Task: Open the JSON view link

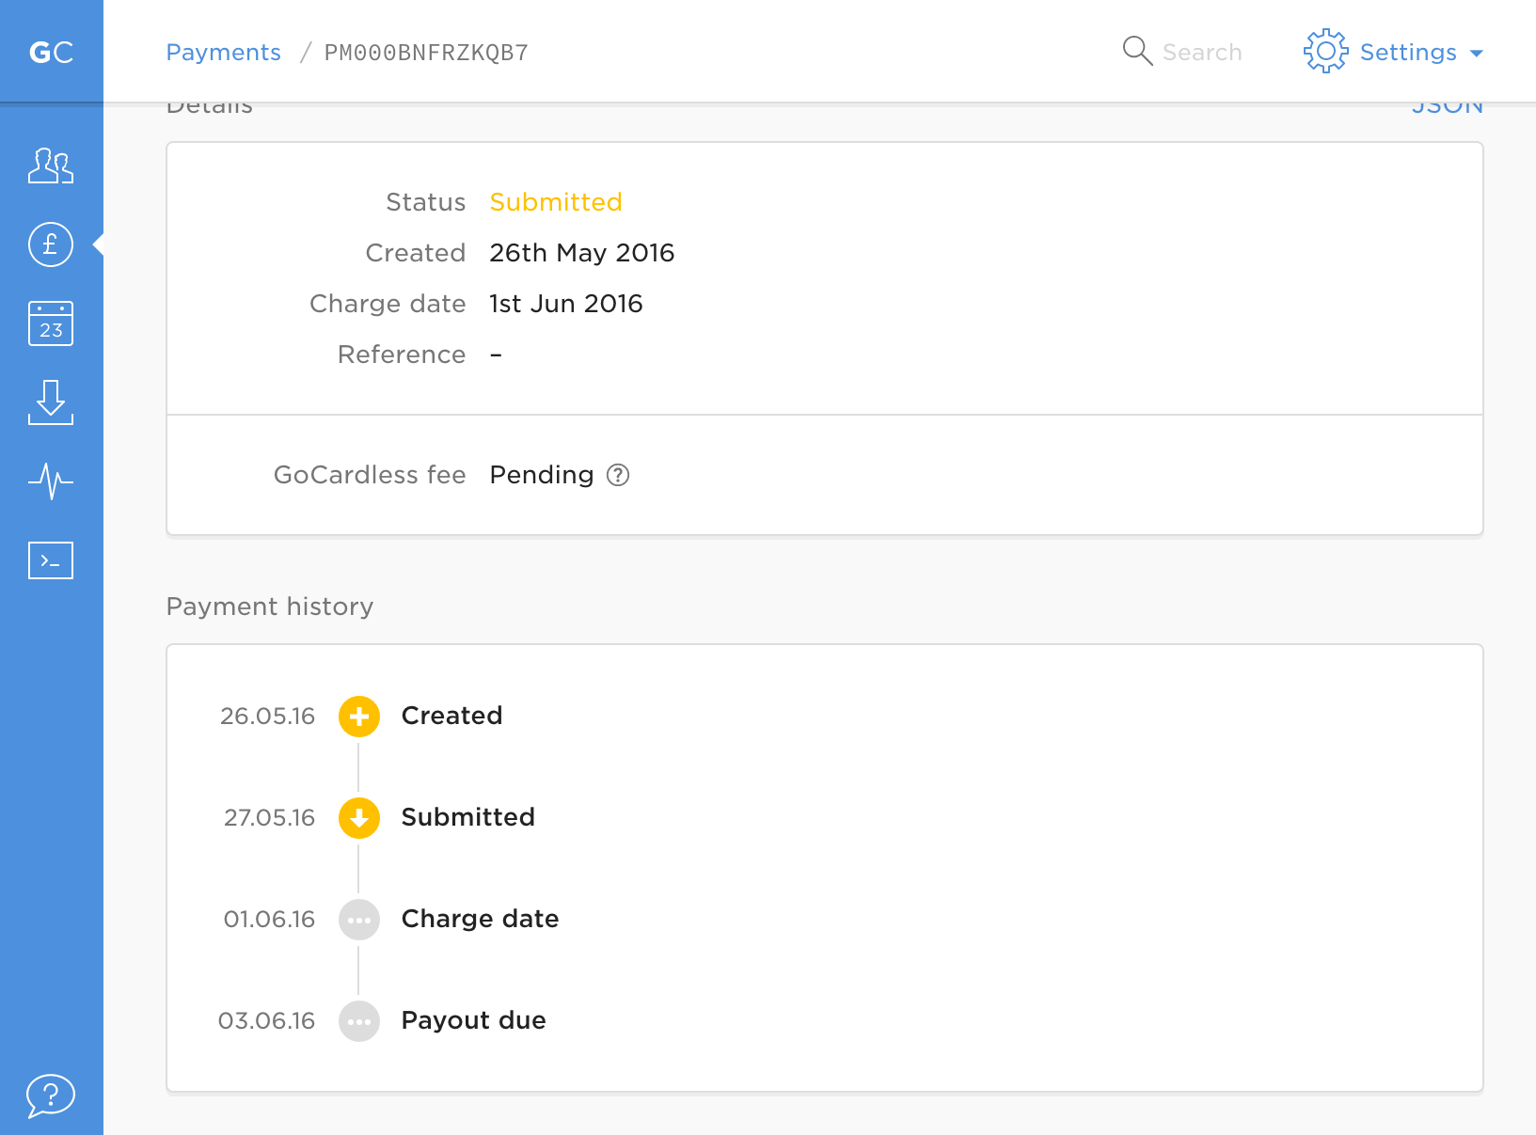Action: (x=1447, y=107)
